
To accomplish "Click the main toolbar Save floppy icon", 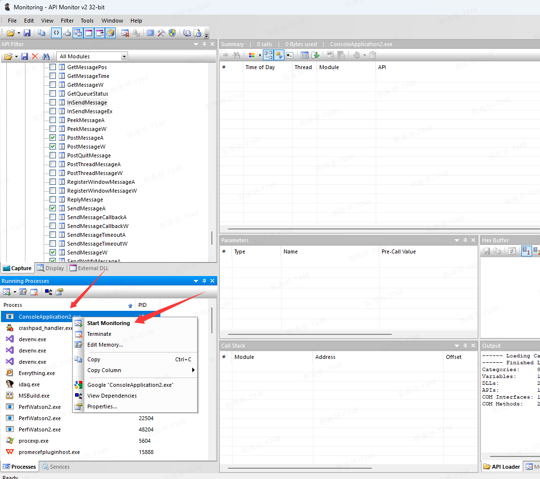I will pos(27,33).
